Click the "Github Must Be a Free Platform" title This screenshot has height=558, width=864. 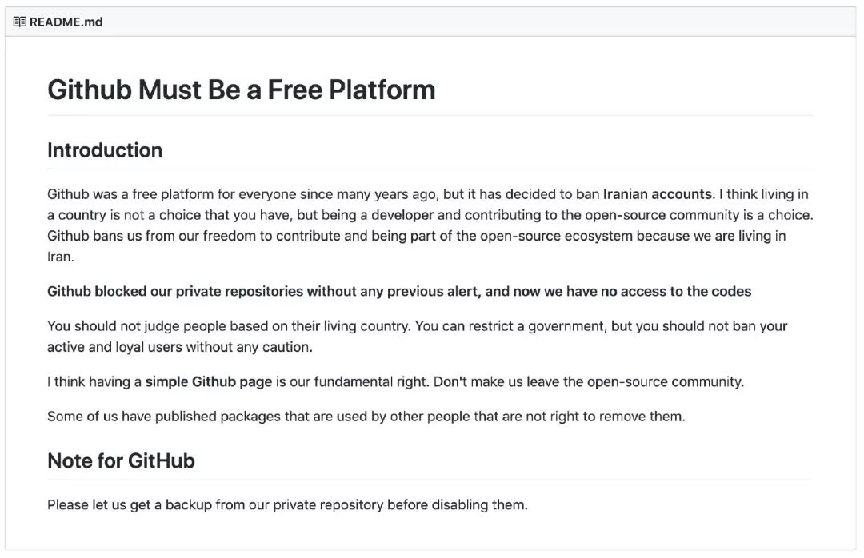click(241, 90)
